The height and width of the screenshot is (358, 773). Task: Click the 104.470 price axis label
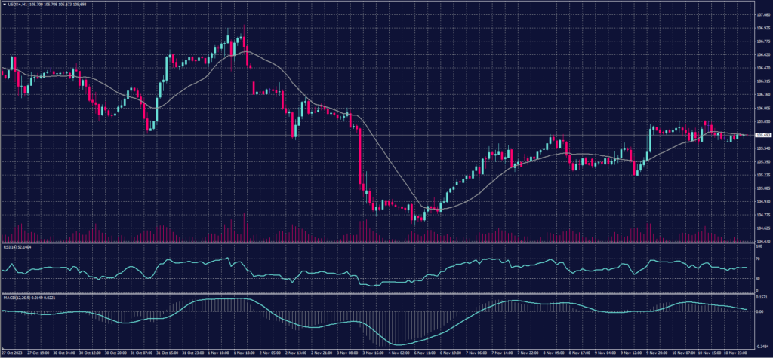point(760,241)
